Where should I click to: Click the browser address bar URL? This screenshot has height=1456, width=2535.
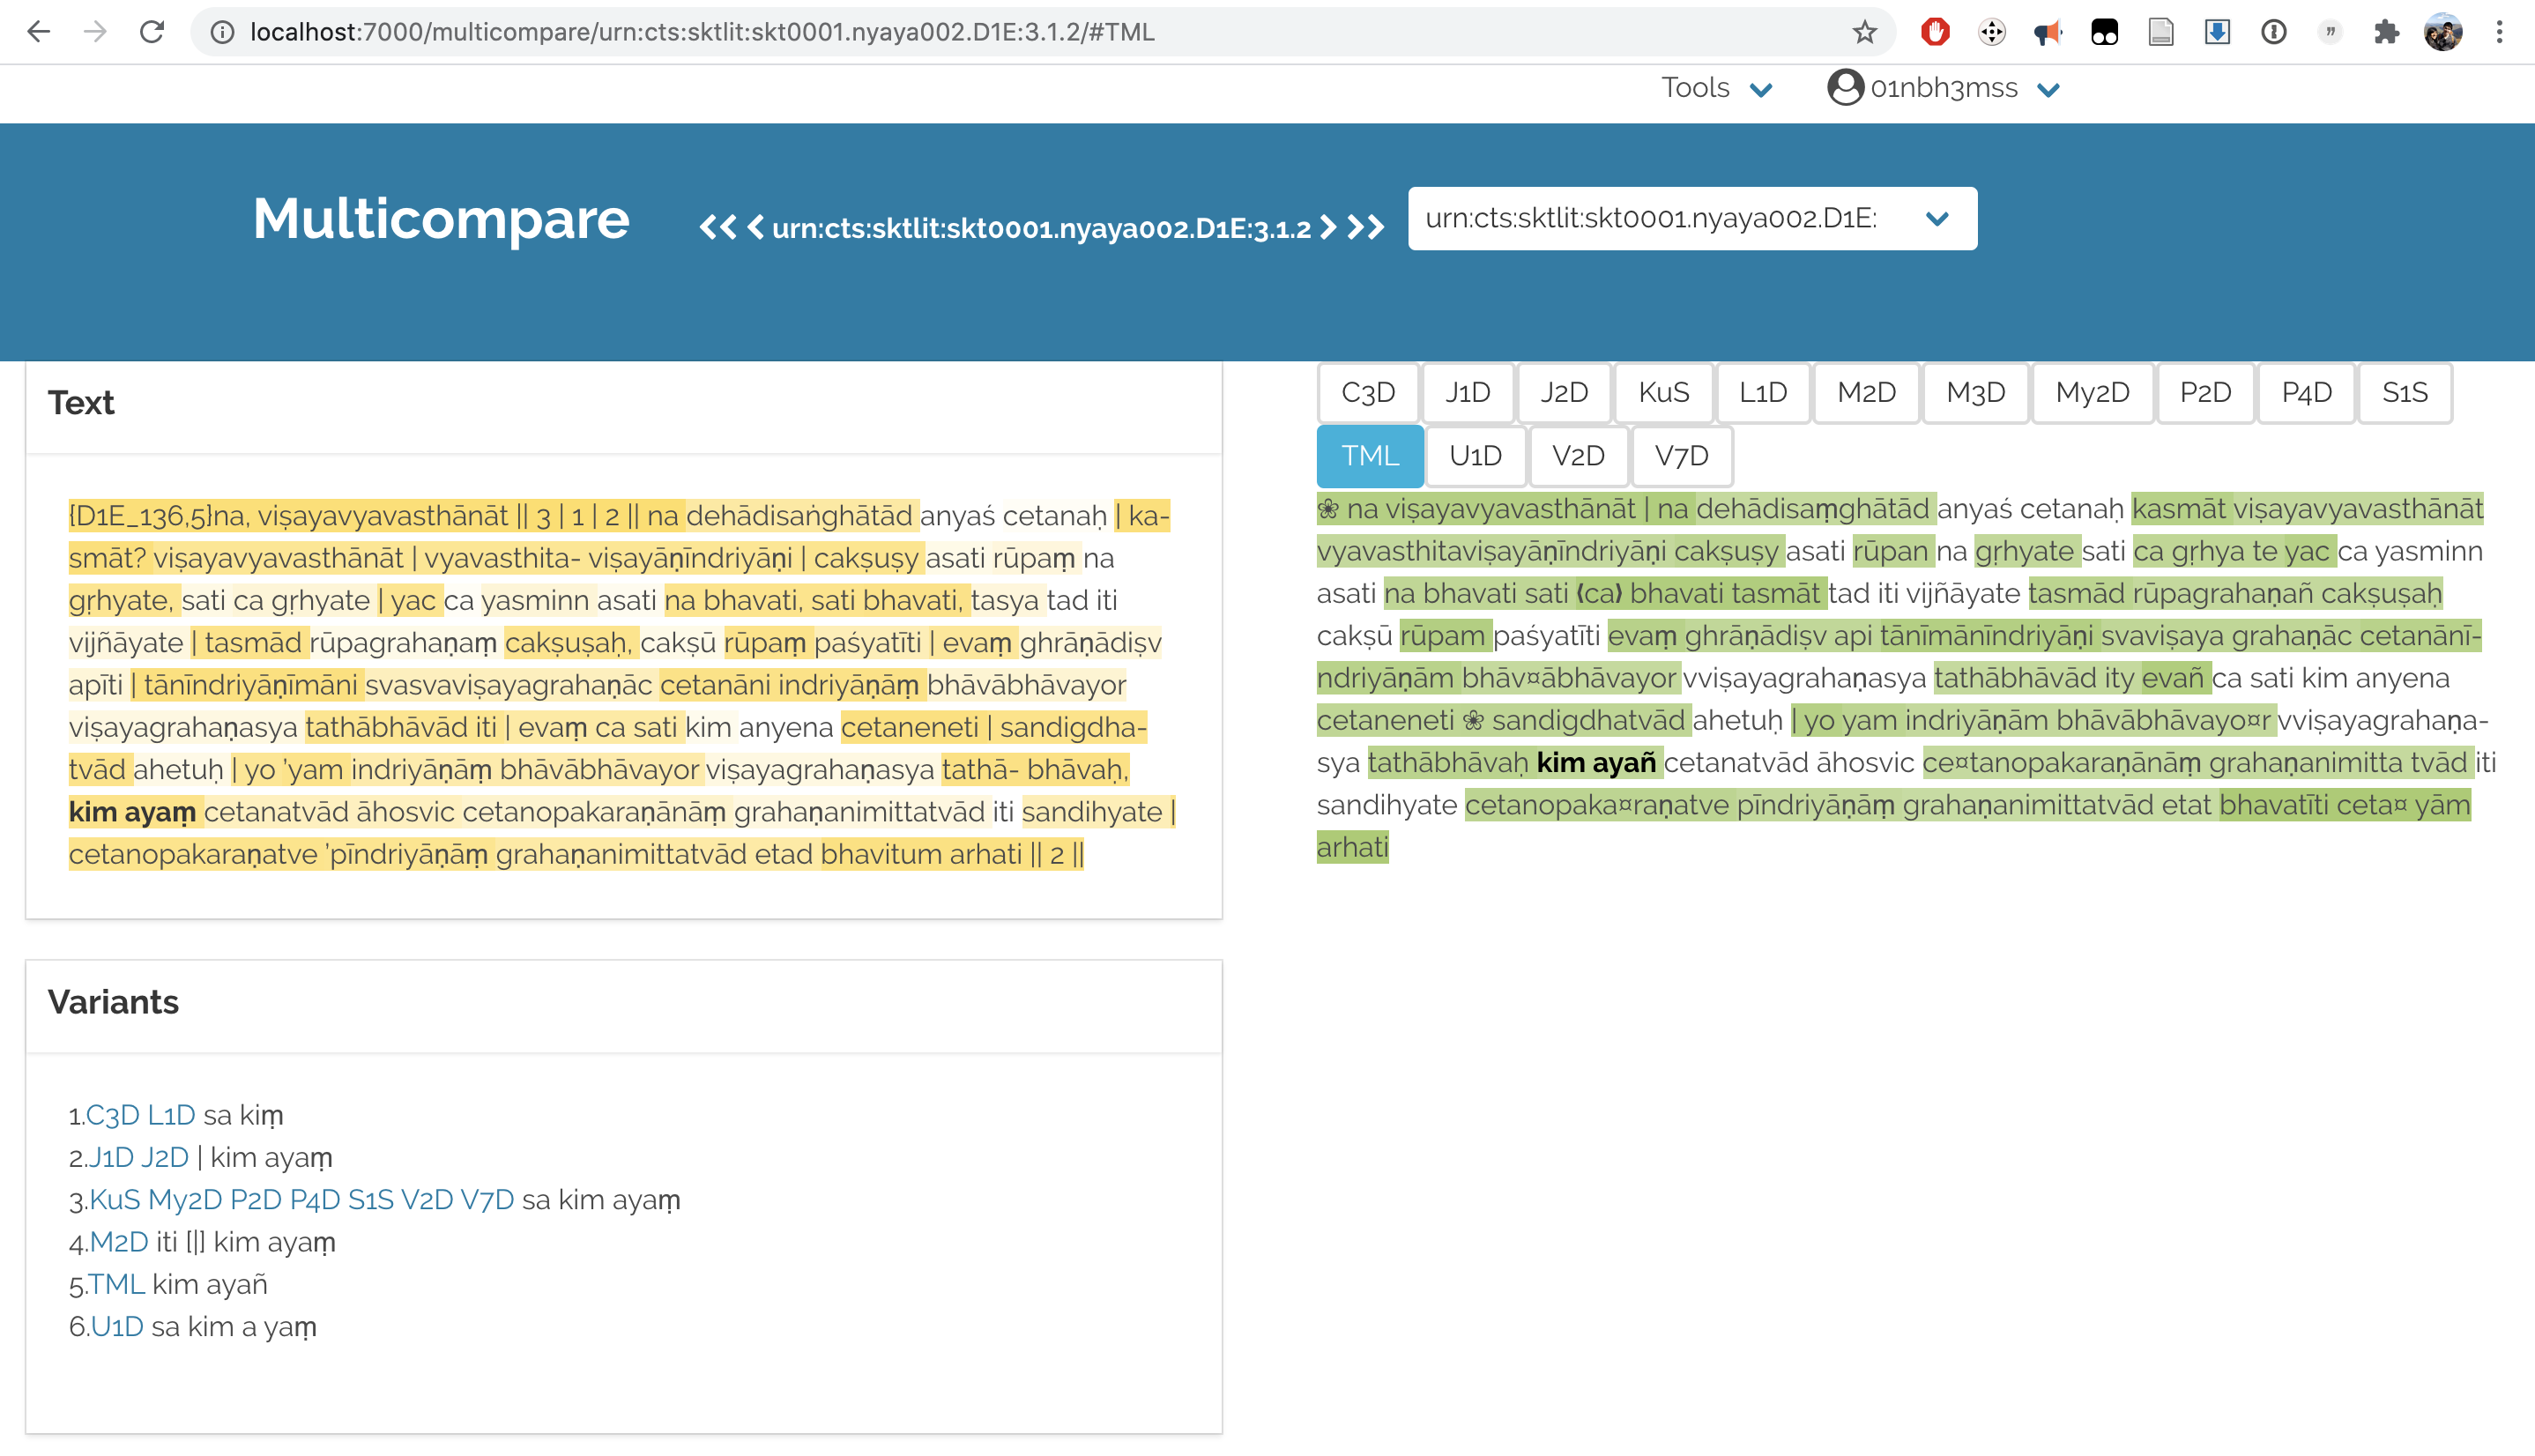tap(700, 32)
